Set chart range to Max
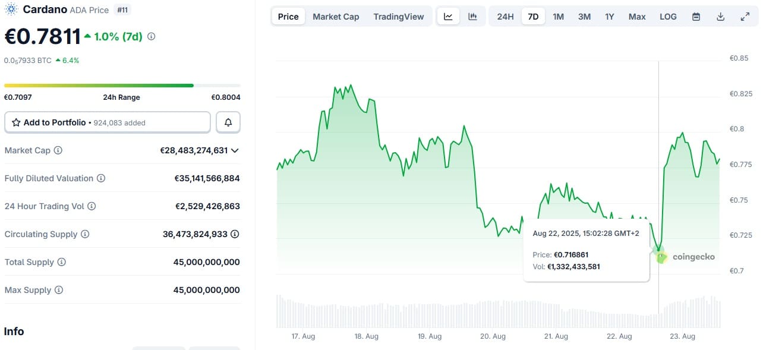The width and height of the screenshot is (763, 350). [x=637, y=17]
